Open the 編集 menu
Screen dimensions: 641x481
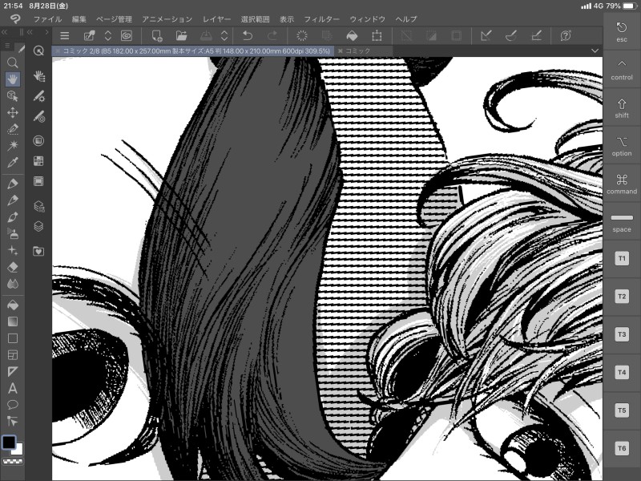click(x=79, y=19)
